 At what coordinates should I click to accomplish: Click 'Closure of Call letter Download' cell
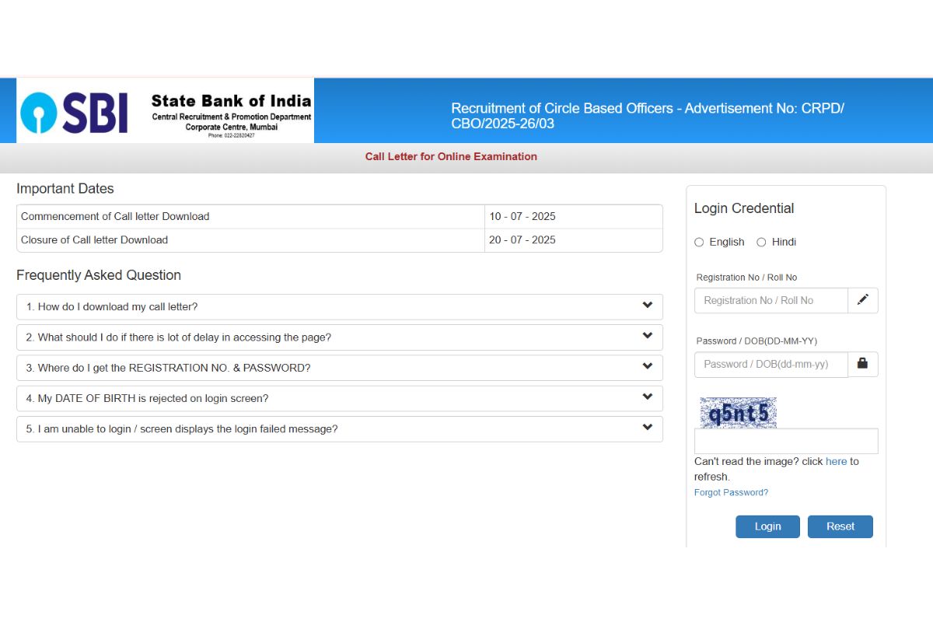pyautogui.click(x=250, y=240)
